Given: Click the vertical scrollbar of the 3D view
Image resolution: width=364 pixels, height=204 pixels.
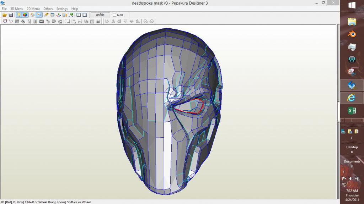Looking at the screenshot, I should coord(338,111).
